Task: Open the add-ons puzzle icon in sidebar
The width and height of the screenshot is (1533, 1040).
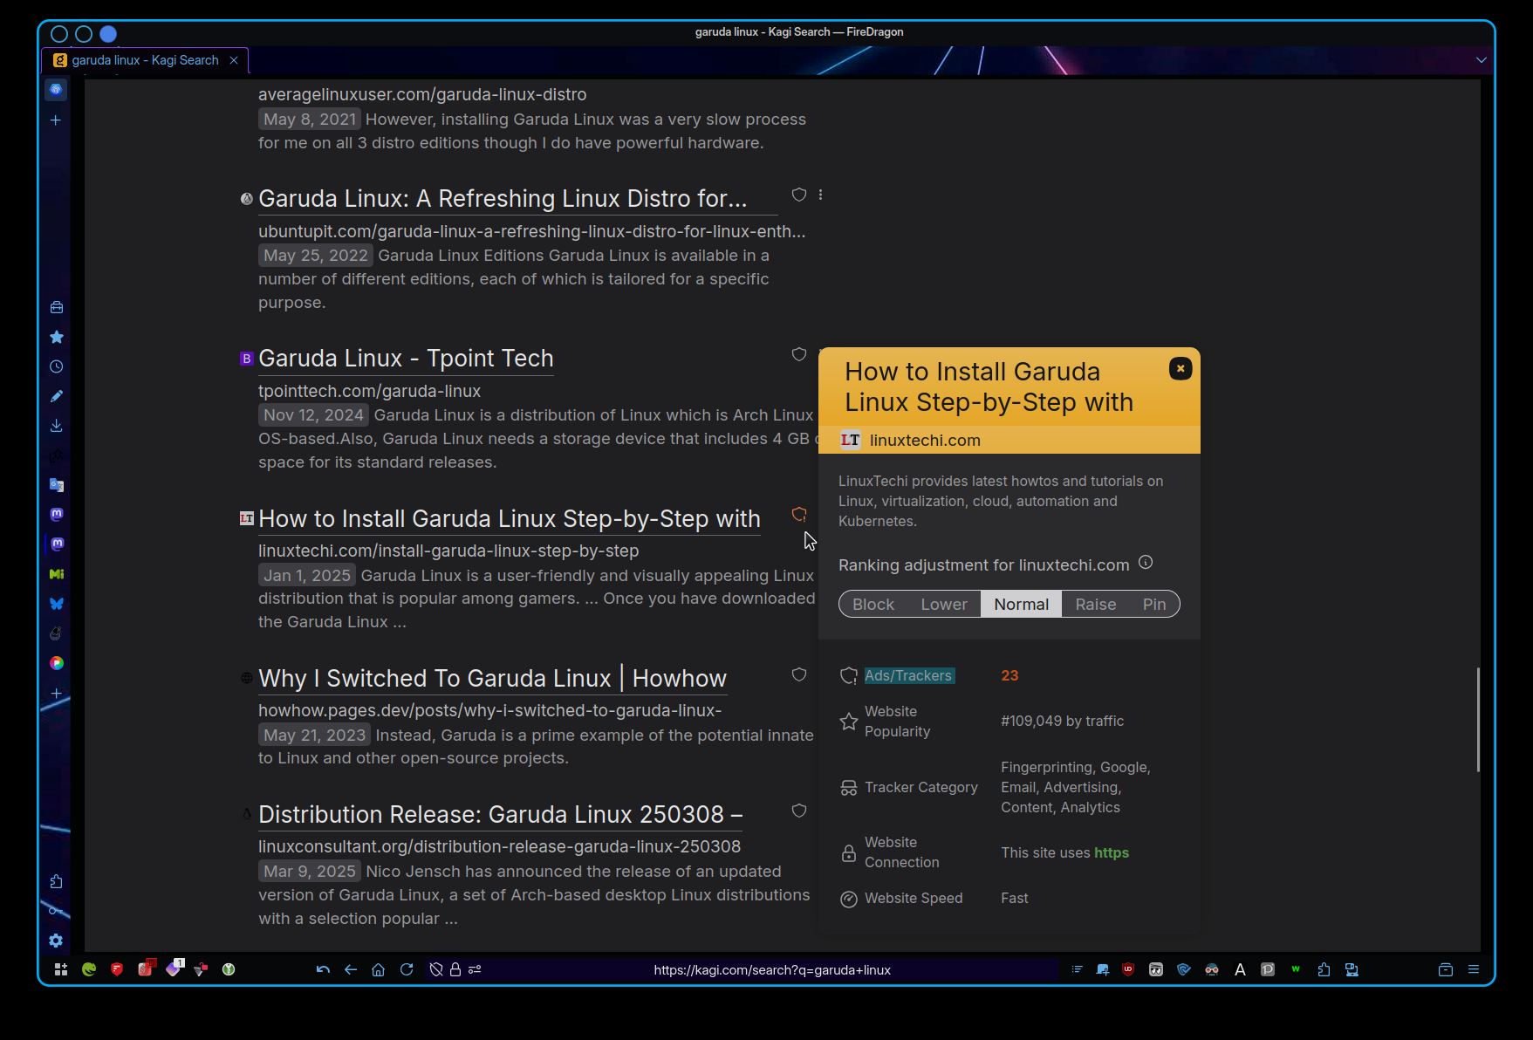Action: (x=57, y=881)
